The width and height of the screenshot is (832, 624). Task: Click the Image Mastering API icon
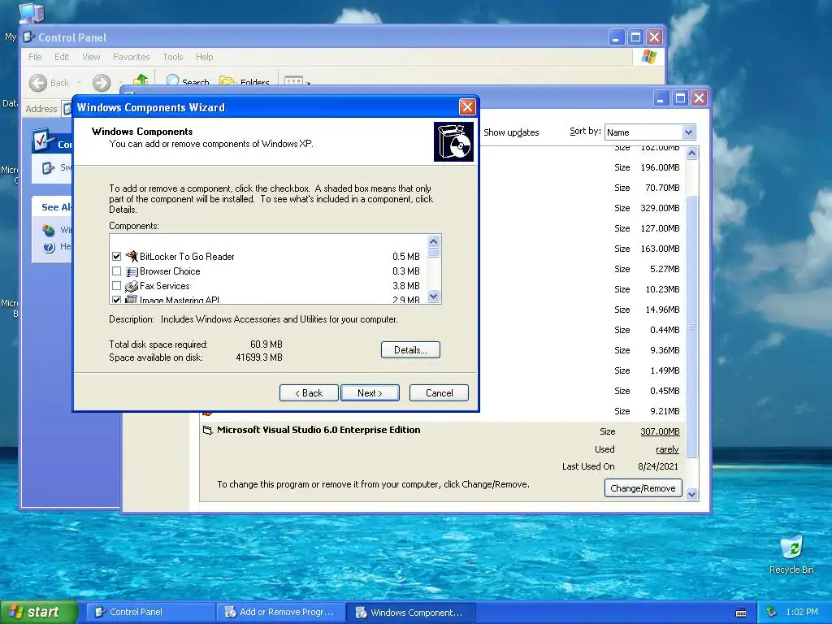[131, 300]
